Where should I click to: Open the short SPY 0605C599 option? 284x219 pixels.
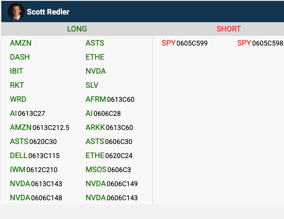(185, 43)
